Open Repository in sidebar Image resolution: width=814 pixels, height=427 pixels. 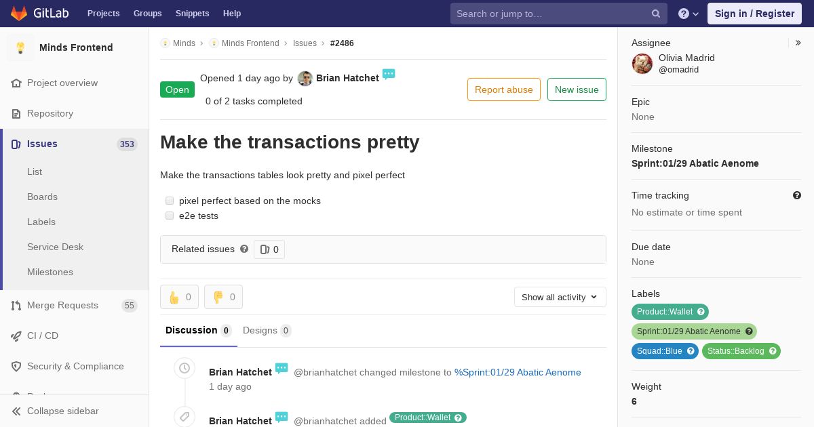coord(50,113)
